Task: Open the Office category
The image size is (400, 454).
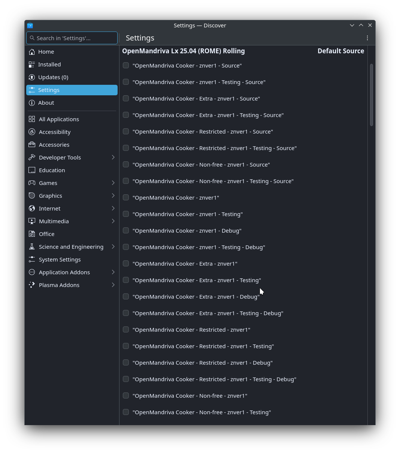Action: pyautogui.click(x=72, y=234)
